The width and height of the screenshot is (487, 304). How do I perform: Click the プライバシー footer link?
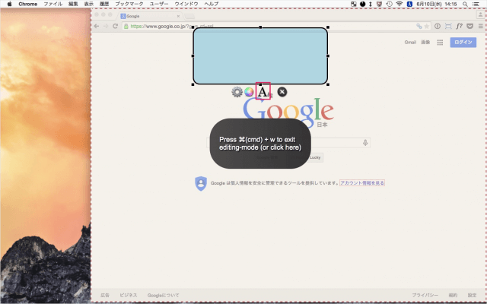(425, 295)
